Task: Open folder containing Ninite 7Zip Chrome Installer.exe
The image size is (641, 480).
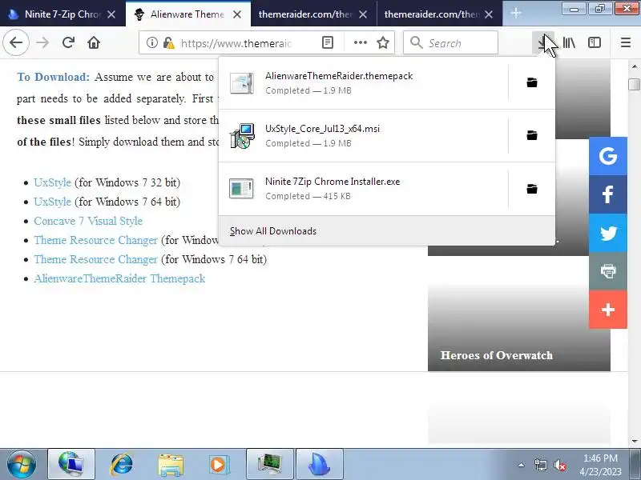Action: tap(532, 189)
